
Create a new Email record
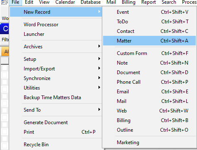[149, 92]
